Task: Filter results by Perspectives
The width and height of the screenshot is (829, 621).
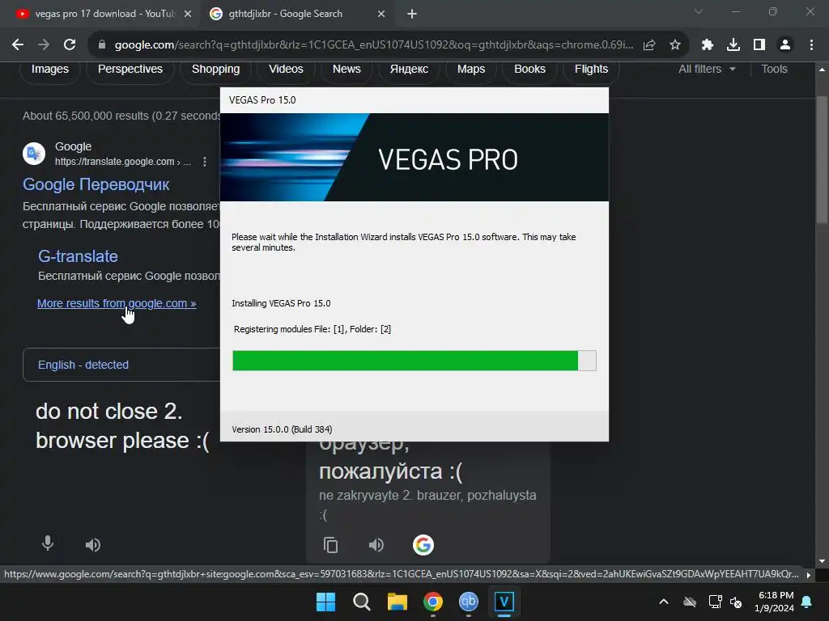Action: 130,70
